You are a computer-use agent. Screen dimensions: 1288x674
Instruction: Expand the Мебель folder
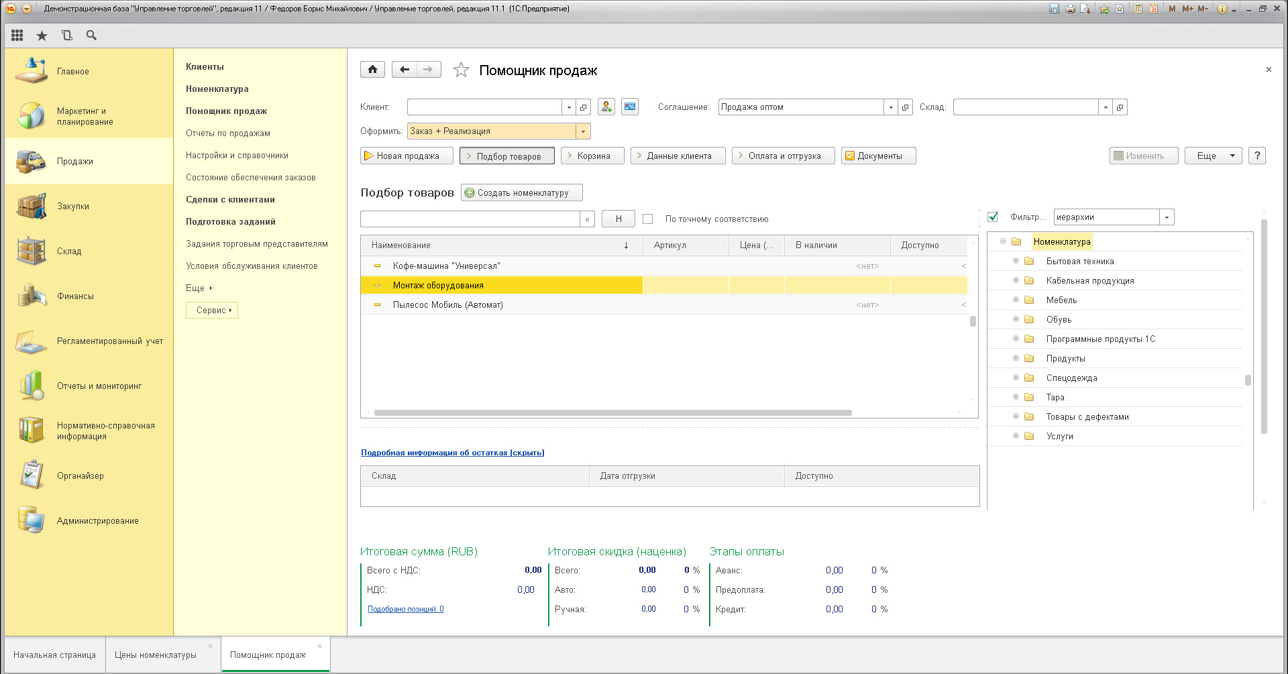(1016, 300)
